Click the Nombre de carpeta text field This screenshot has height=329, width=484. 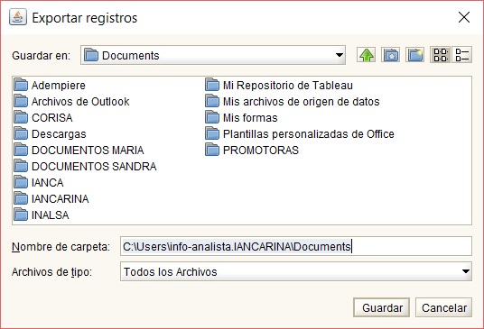(x=296, y=246)
